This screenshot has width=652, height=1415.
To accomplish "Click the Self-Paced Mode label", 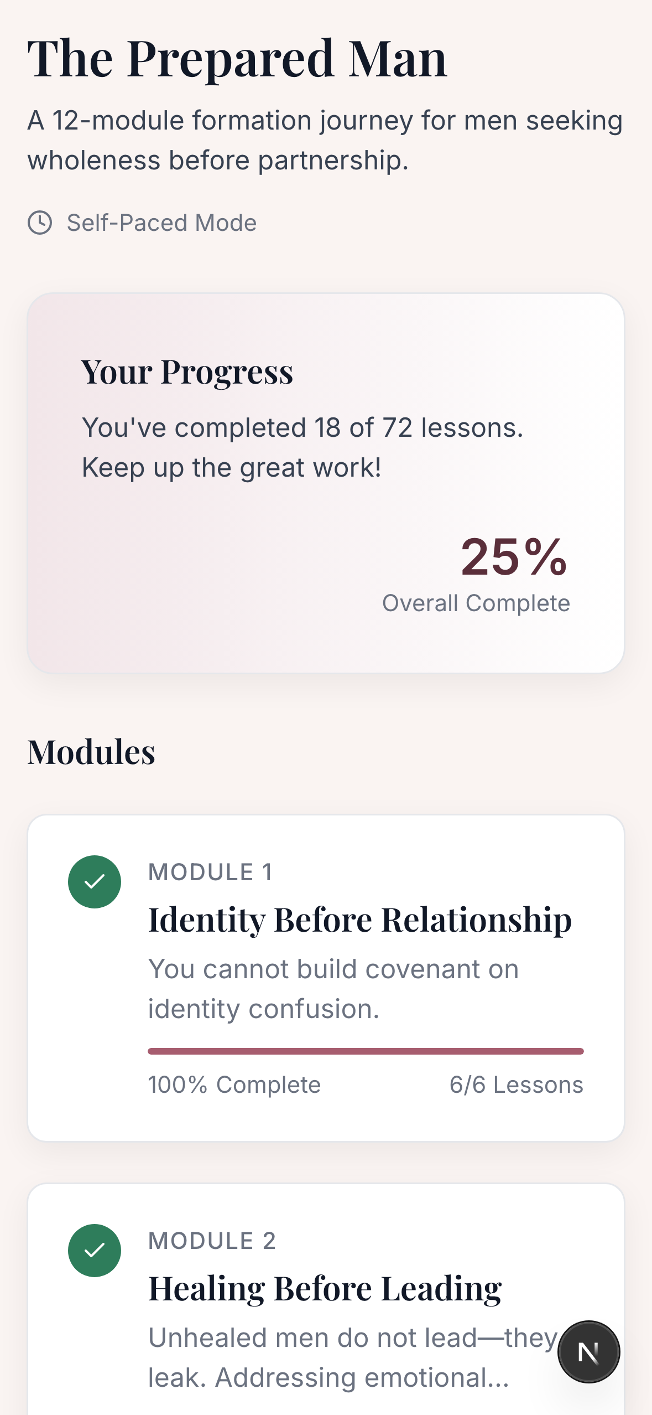I will click(x=161, y=223).
